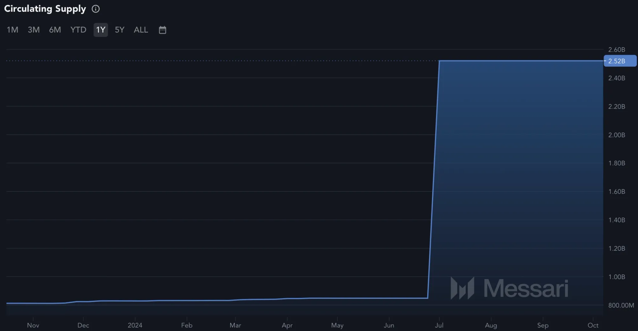Viewport: 638px width, 331px height.
Task: Select the 1M time range
Action: click(12, 30)
